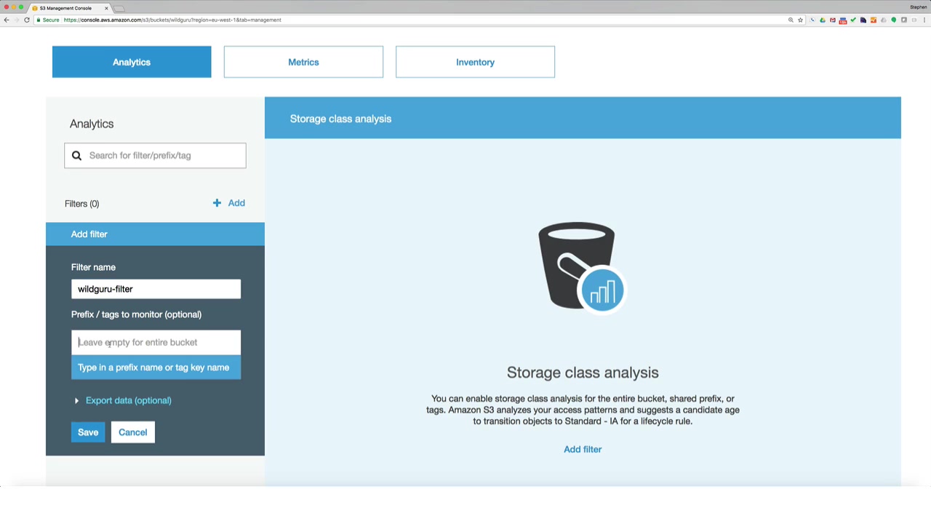The image size is (931, 524).
Task: Follow the Add filter link under the description
Action: tap(583, 449)
